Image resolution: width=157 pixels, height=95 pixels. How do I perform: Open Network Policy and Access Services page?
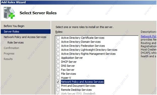click(x=25, y=37)
